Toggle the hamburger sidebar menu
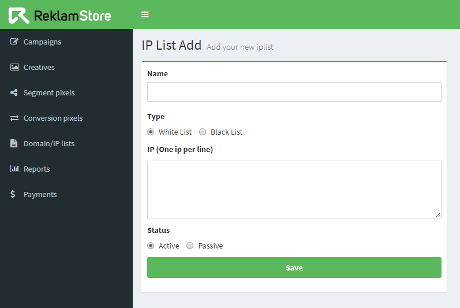The image size is (460, 308). (145, 14)
